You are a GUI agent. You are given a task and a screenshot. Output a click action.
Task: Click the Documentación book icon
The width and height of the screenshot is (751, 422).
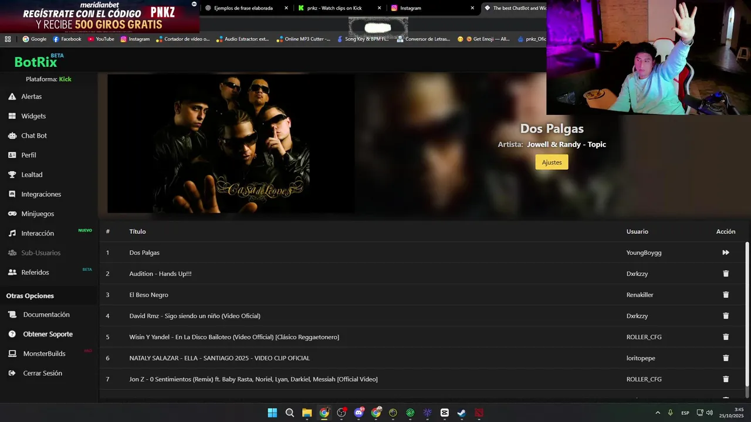coord(12,315)
